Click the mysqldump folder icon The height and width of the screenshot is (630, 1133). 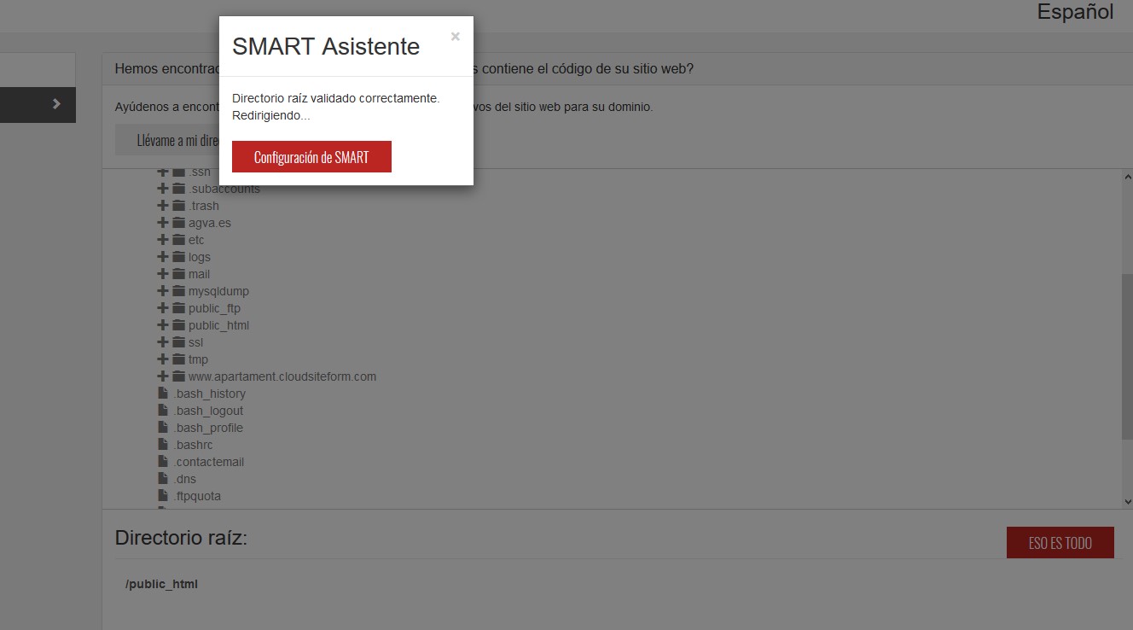[x=179, y=291]
